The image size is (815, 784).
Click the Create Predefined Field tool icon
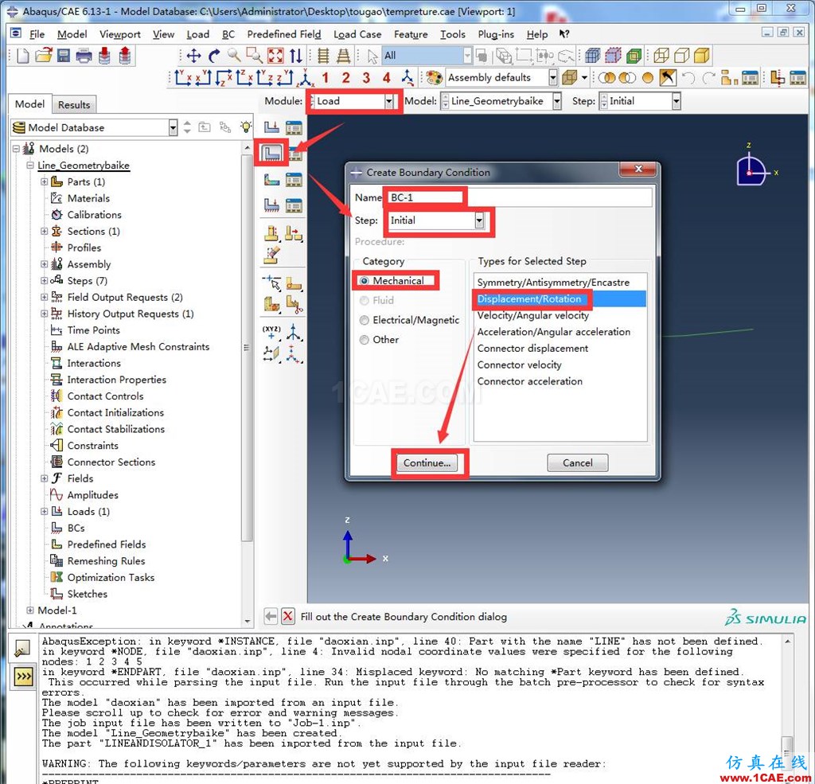[x=271, y=180]
